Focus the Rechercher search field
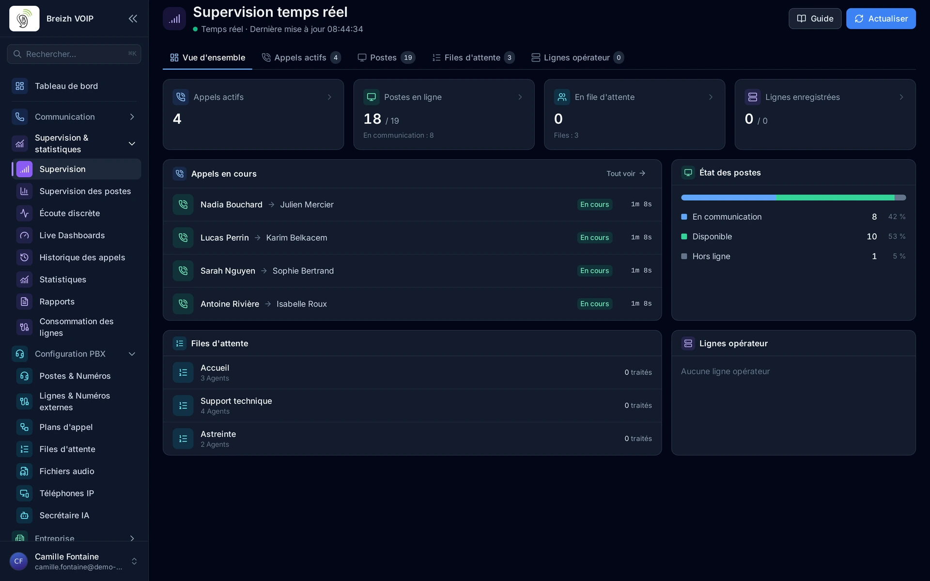 (x=74, y=54)
